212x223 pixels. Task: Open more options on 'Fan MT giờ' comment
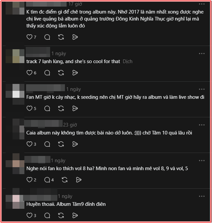coord(201,89)
